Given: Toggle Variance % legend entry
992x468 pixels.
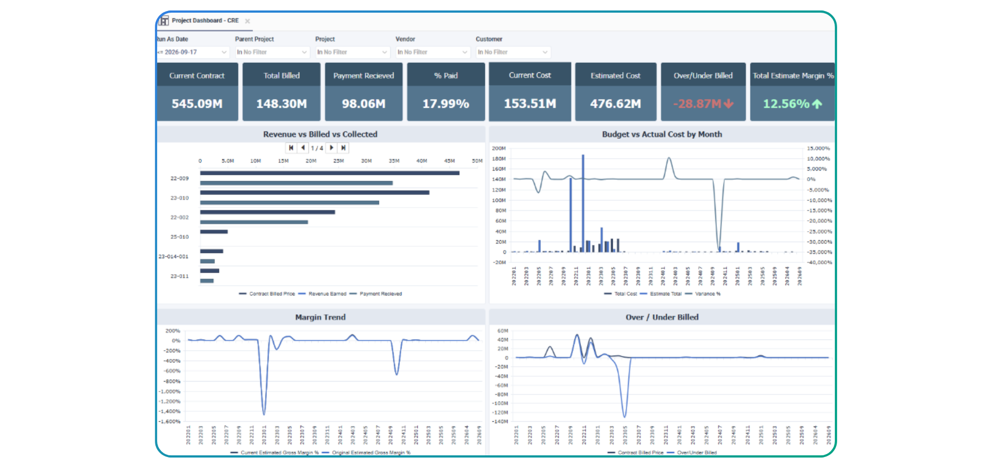Looking at the screenshot, I should point(703,294).
